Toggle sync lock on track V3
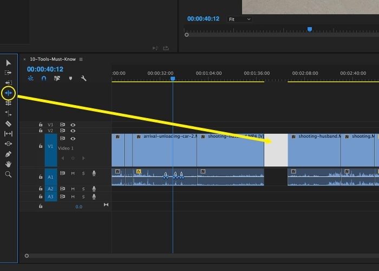Viewport: 379px width, 271px height. (62, 125)
